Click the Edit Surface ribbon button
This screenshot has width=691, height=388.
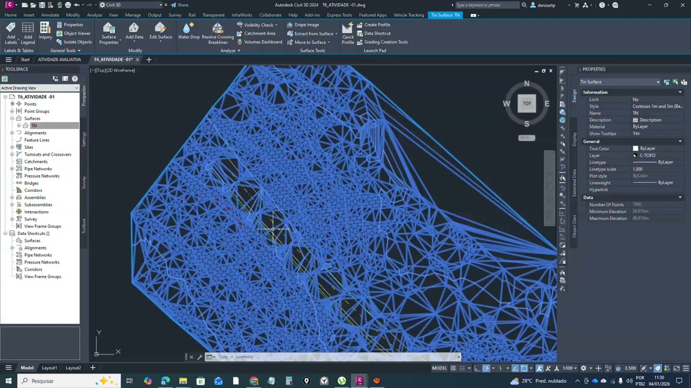(160, 31)
